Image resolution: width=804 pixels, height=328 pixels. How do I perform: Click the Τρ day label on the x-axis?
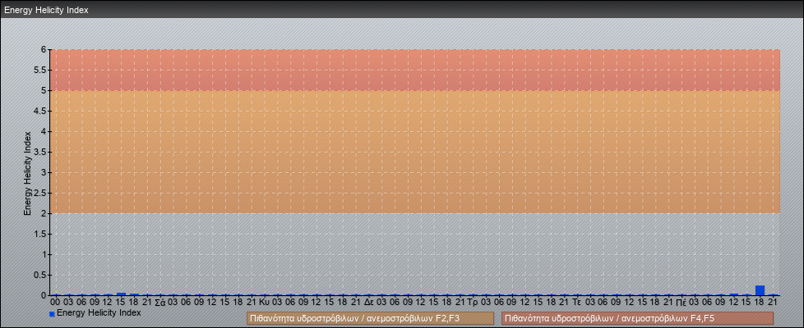coord(473,303)
